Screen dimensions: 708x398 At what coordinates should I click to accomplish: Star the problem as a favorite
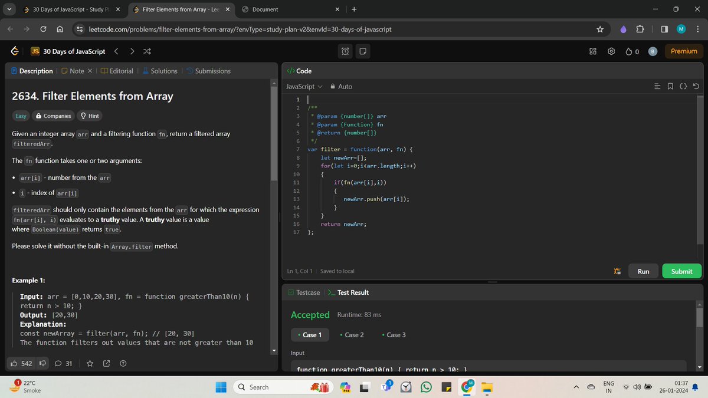tap(90, 363)
